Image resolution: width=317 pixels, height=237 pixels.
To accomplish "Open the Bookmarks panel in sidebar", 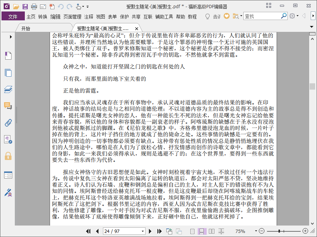I will [x=8, y=56].
